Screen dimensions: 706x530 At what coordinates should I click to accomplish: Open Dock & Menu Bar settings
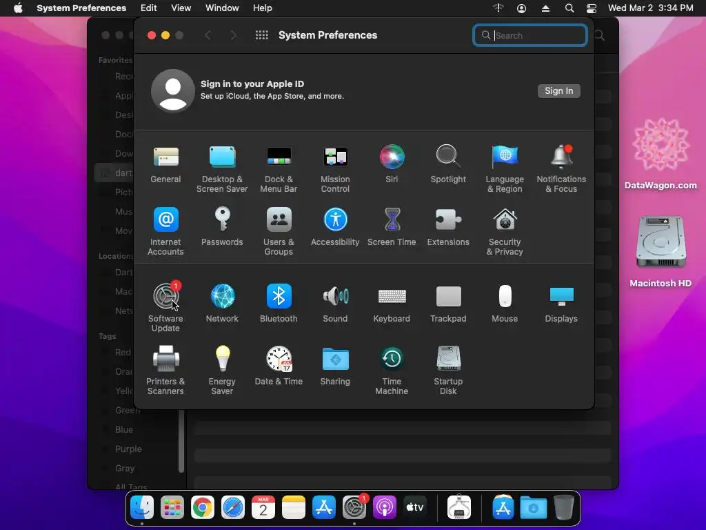(279, 169)
